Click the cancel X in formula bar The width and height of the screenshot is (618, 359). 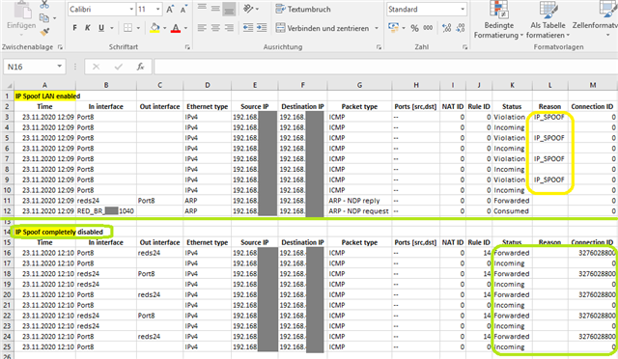96,67
